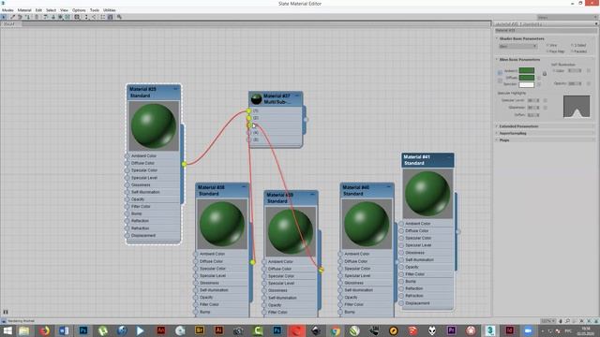The width and height of the screenshot is (600, 337).
Task: Collapse Material #37 Multi/Sub node
Action: point(298,95)
